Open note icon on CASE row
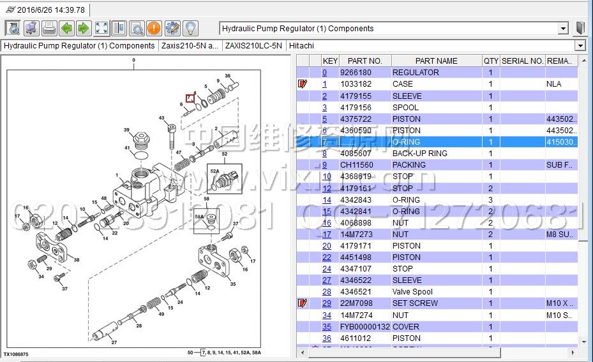The height and width of the screenshot is (362, 593). (303, 84)
